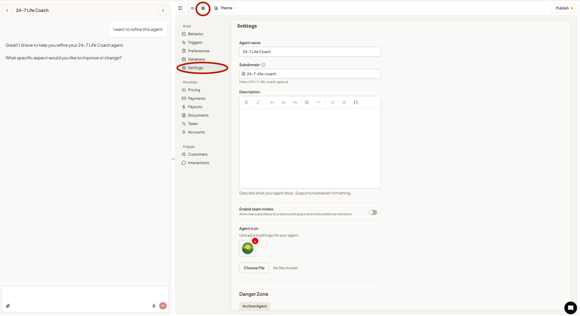This screenshot has height=316, width=580.
Task: View Customers under Engage
Action: point(197,154)
